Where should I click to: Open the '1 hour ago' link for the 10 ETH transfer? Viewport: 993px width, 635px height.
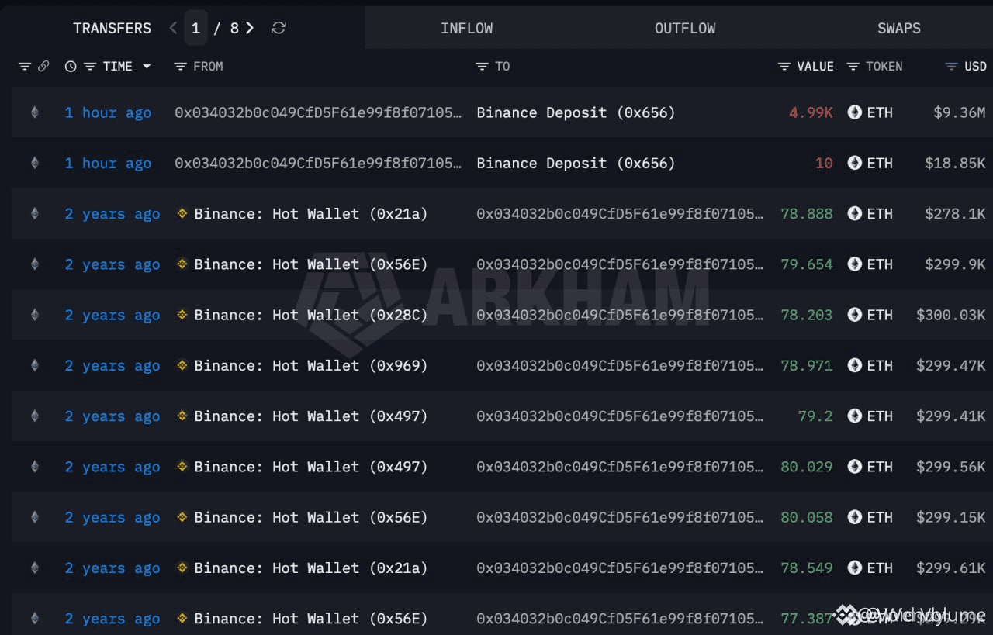click(x=108, y=163)
